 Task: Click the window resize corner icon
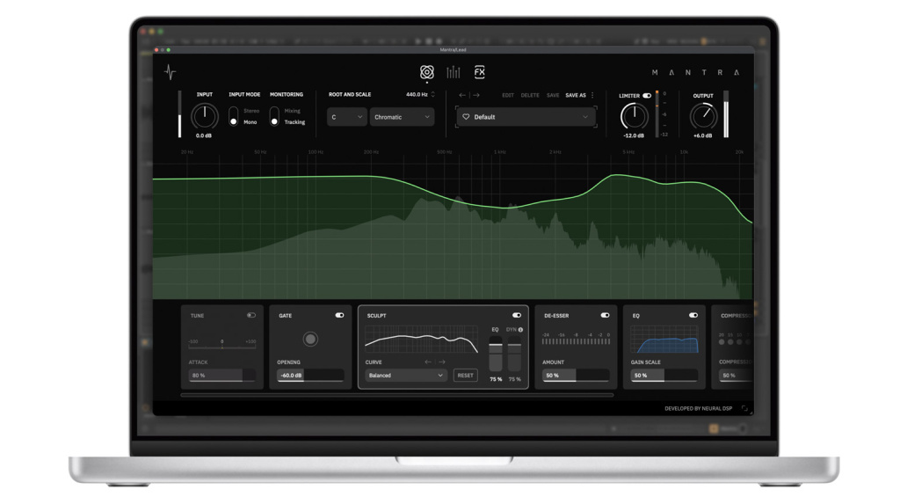pos(744,408)
